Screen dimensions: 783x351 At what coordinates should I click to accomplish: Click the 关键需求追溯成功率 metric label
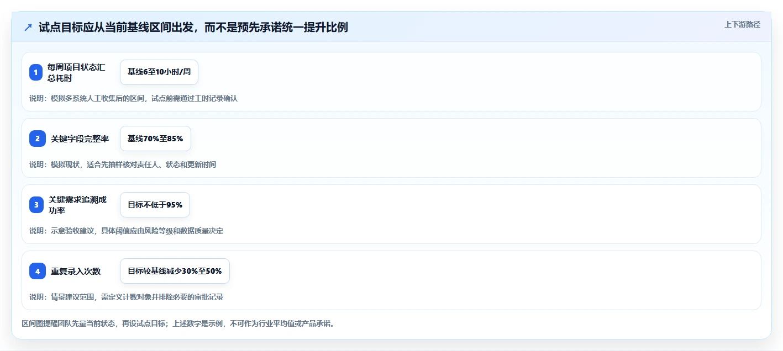(x=76, y=205)
